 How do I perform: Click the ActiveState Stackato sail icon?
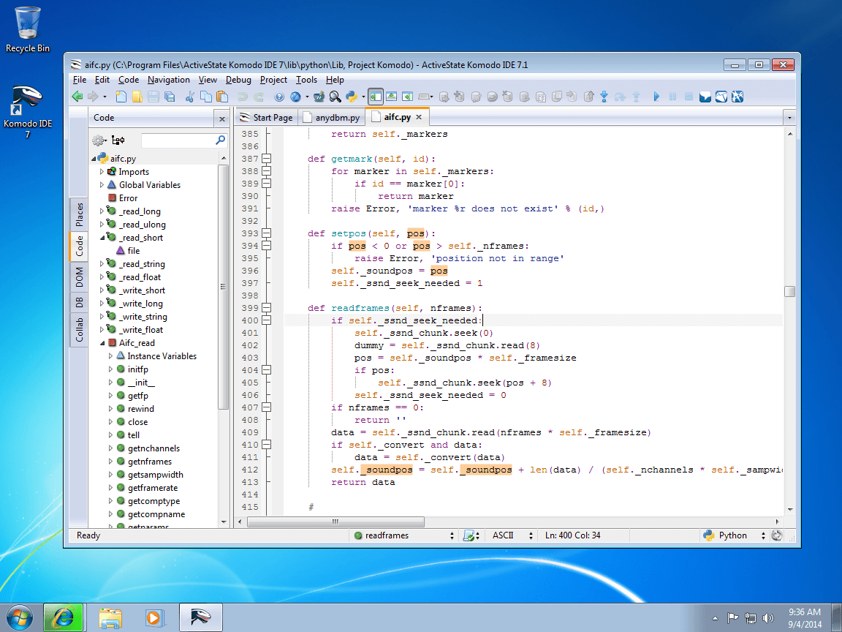(721, 97)
